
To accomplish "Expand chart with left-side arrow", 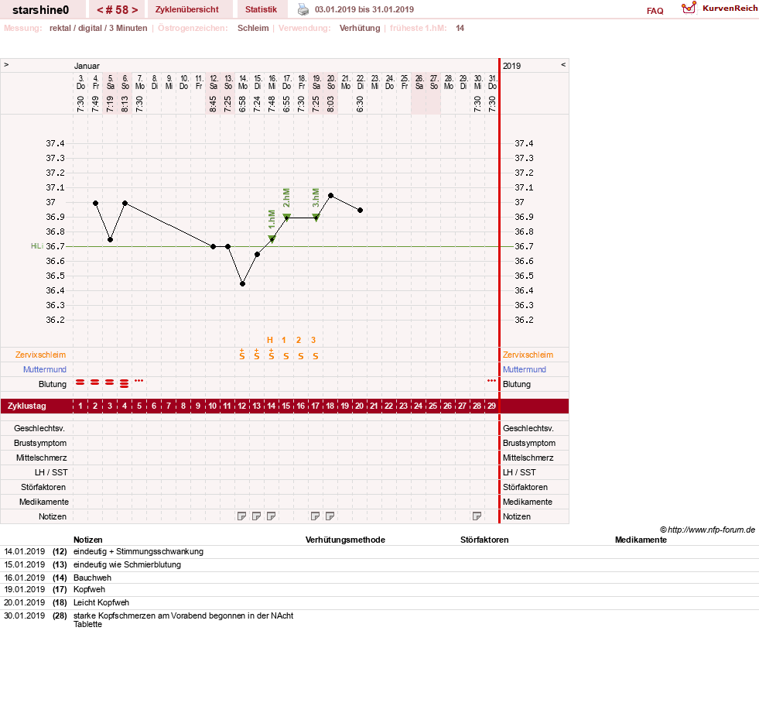I will coord(6,64).
